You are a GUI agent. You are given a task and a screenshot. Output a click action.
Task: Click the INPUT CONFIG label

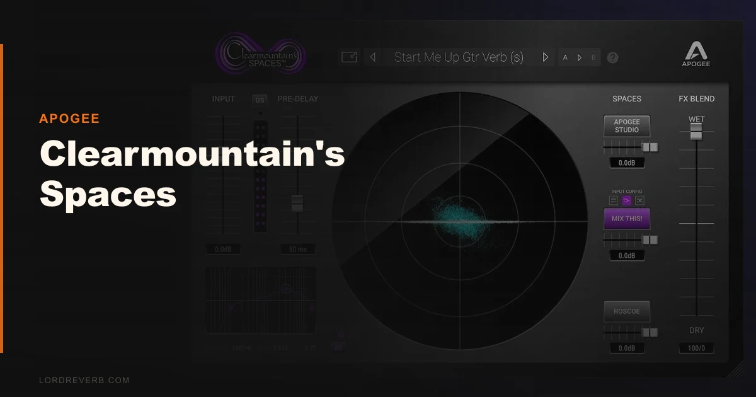click(627, 192)
